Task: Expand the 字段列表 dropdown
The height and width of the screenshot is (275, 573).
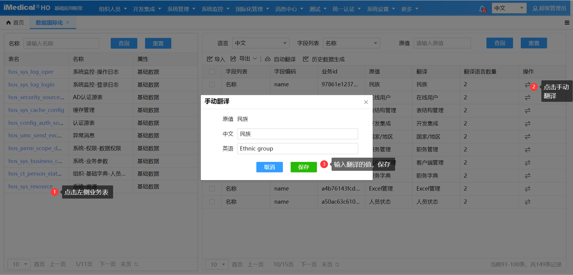Action: [x=351, y=43]
